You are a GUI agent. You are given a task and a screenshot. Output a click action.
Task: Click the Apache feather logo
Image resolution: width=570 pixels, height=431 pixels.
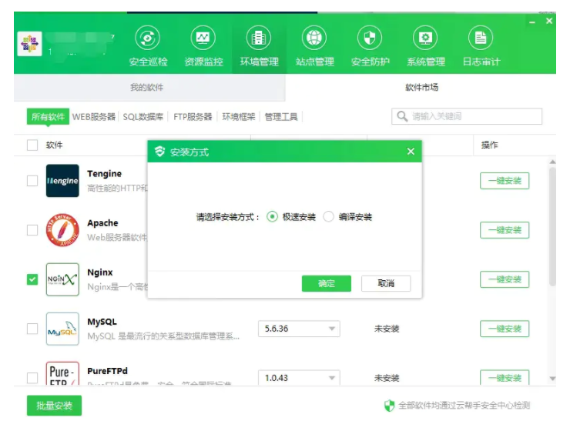62,230
